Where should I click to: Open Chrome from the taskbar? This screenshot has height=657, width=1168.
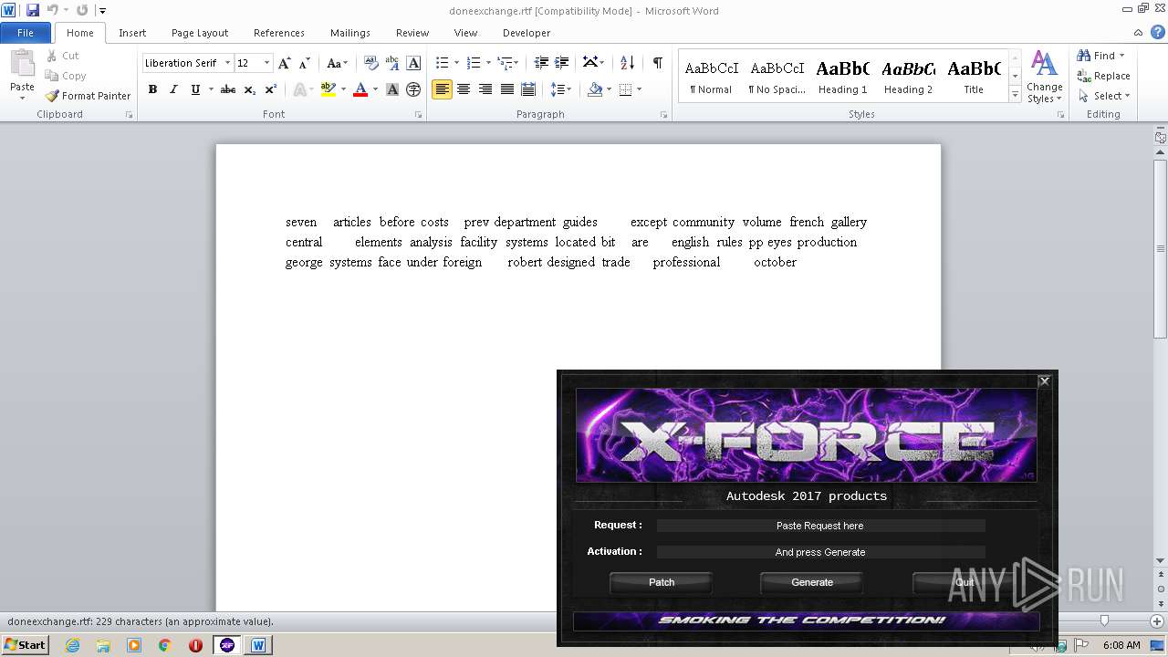point(164,645)
